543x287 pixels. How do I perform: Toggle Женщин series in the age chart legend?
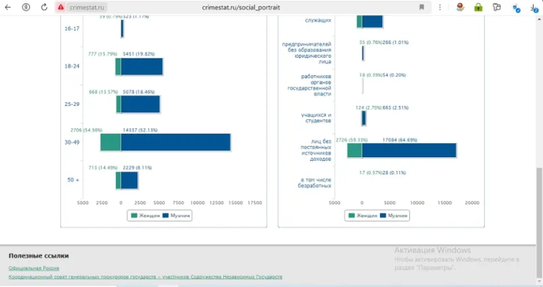point(145,215)
